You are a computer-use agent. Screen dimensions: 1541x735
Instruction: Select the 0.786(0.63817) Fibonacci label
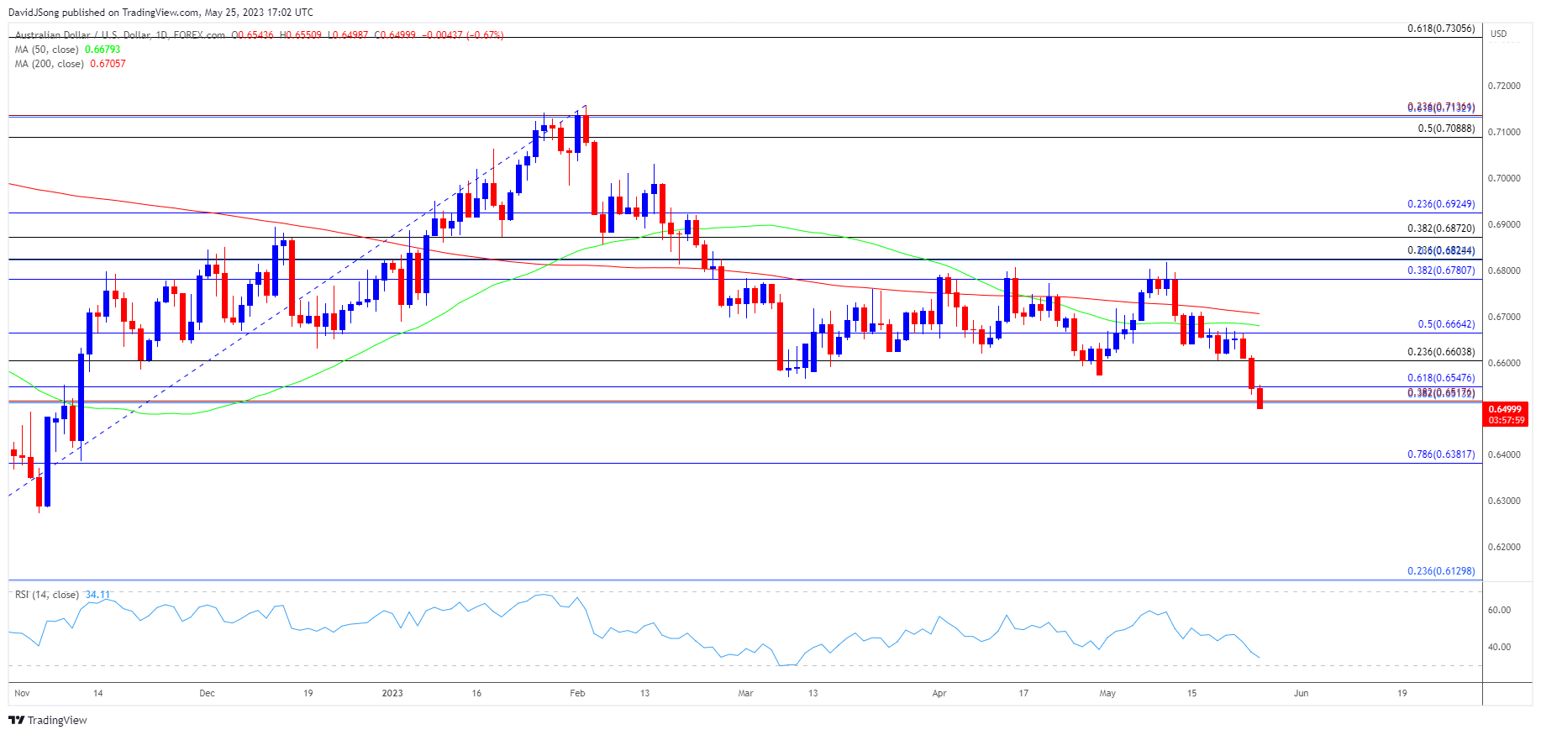[1441, 454]
